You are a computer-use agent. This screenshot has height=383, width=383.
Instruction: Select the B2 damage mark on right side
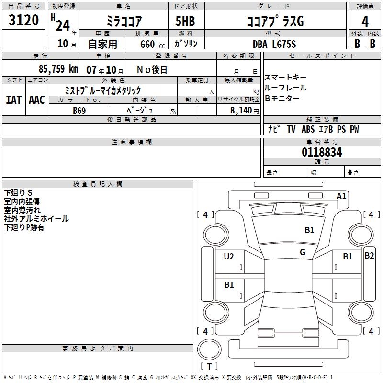(x=369, y=256)
